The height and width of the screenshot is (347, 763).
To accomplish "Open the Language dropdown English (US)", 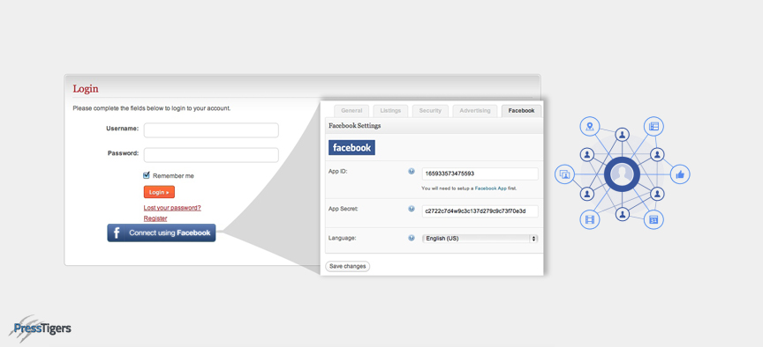I will click(480, 239).
